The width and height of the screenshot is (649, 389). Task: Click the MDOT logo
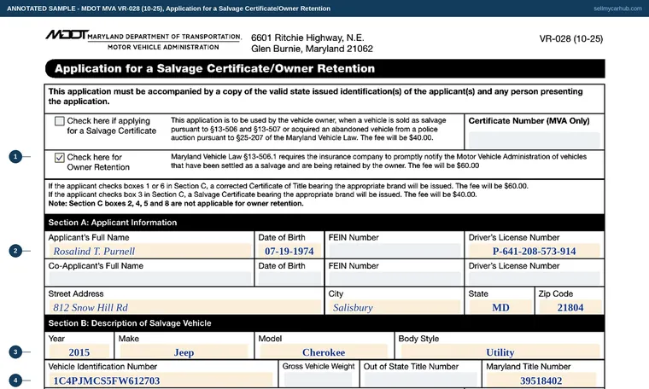(x=67, y=35)
